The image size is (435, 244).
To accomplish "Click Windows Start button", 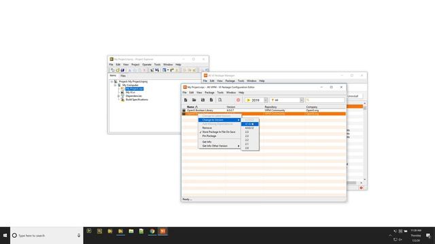I will pos(5,235).
